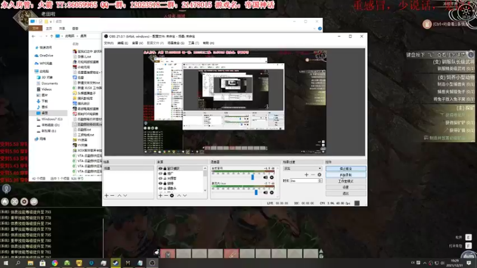Open desktop audio settings gear in mixer

click(x=272, y=177)
